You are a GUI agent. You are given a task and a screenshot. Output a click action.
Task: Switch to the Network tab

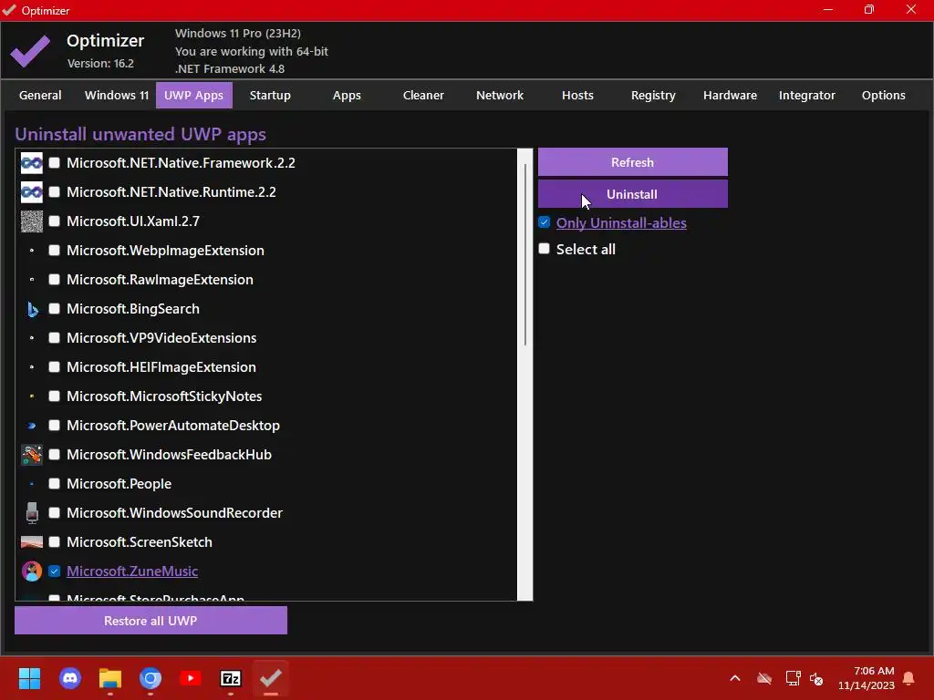[500, 95]
